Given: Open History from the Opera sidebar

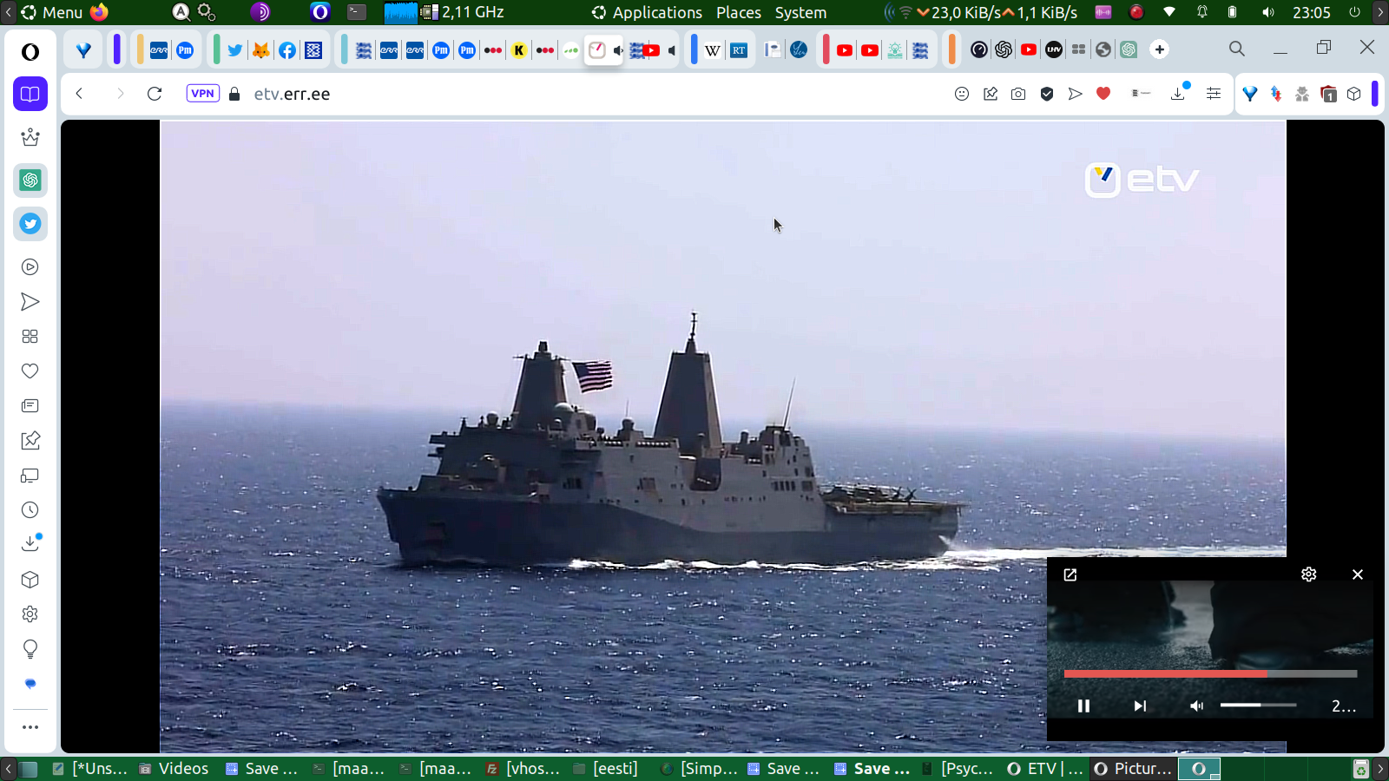Looking at the screenshot, I should (30, 510).
